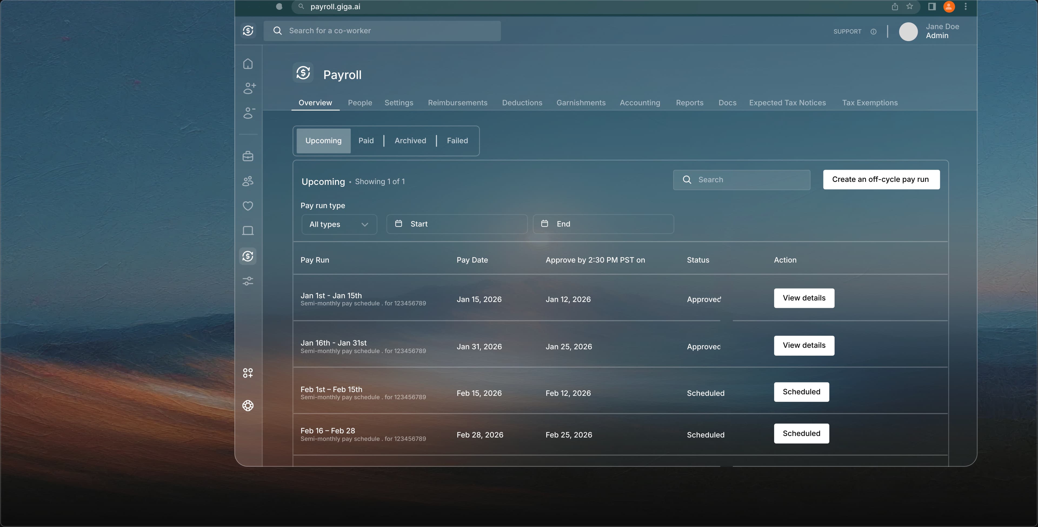
Task: Open the people group sidebar icon
Action: (248, 181)
